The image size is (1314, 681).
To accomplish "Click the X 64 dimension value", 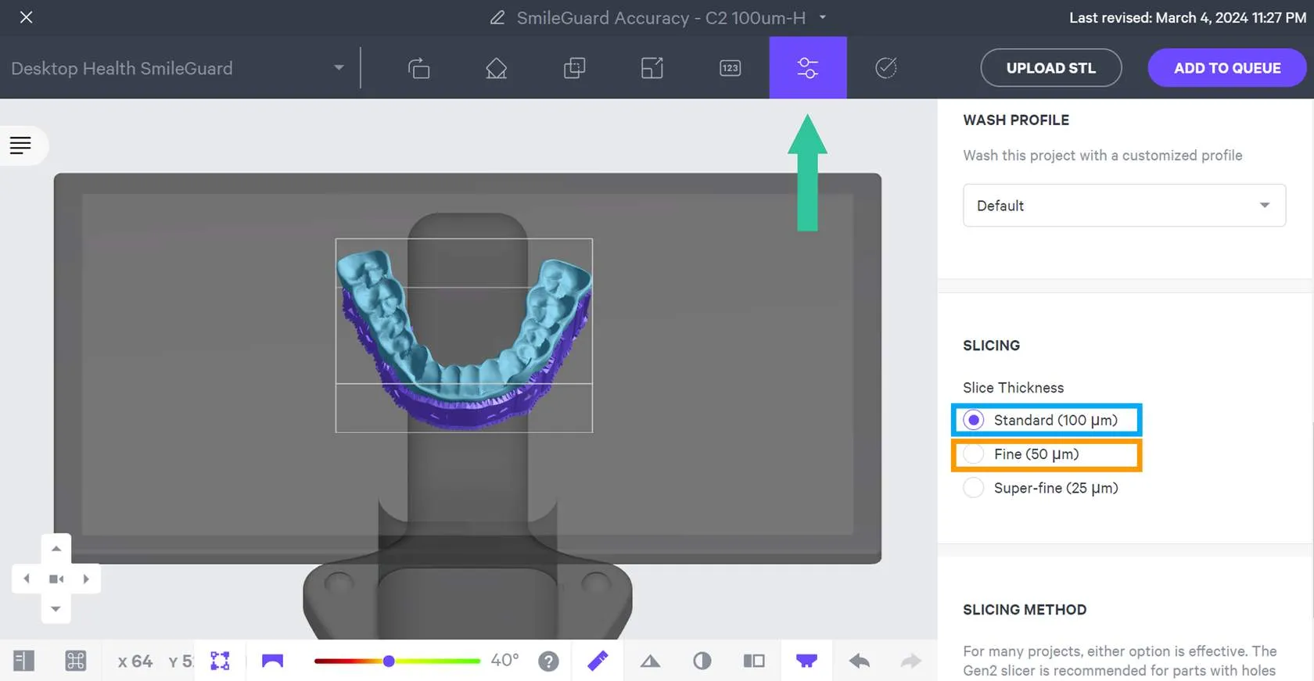I will click(x=135, y=661).
